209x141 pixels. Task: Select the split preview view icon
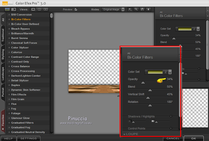coord(39,9)
